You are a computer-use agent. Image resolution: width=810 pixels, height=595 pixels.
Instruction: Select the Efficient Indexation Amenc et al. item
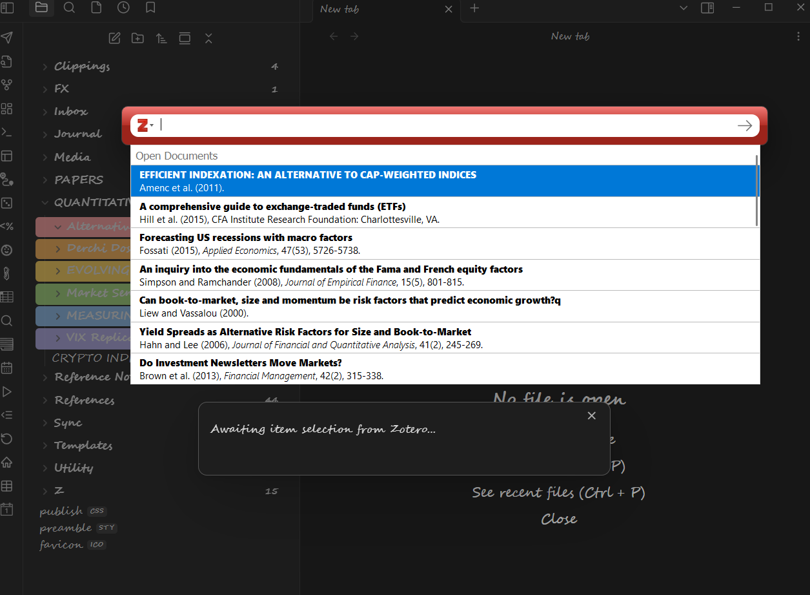coord(445,181)
